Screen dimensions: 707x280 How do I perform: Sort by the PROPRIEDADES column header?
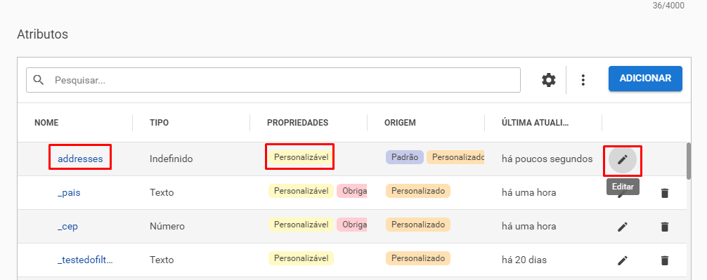pos(297,123)
